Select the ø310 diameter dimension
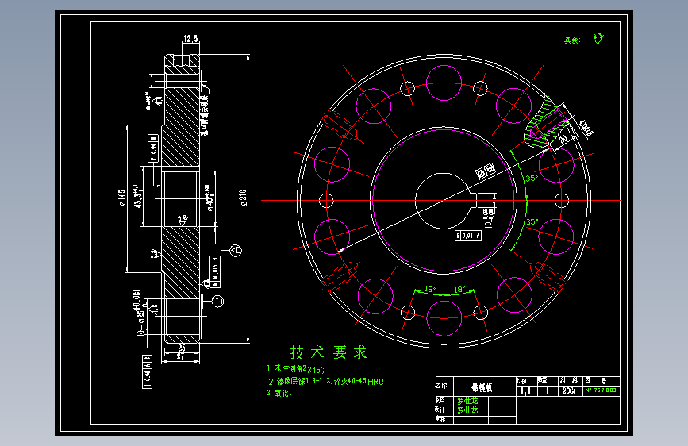688x446 pixels. click(243, 198)
